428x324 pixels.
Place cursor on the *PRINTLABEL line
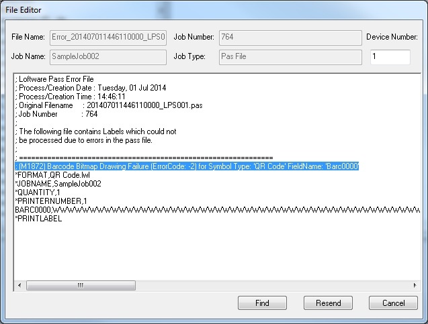tap(38, 219)
